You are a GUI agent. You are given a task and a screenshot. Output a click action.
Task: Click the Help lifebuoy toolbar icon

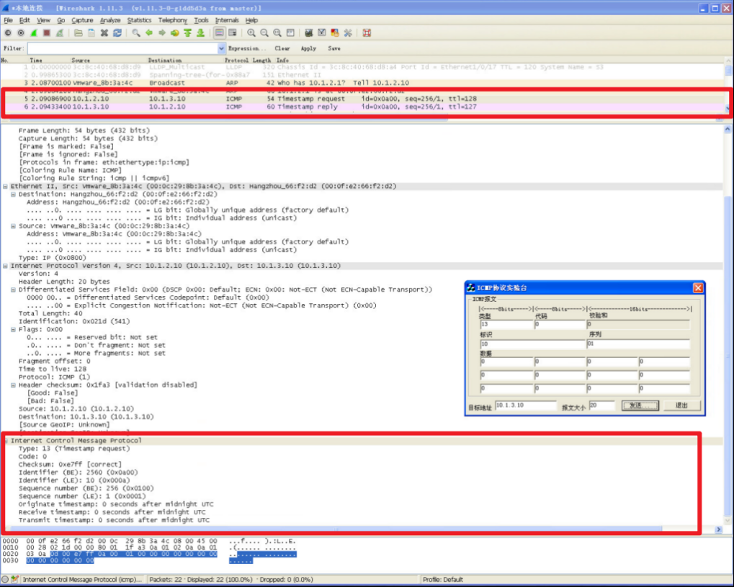click(x=367, y=33)
